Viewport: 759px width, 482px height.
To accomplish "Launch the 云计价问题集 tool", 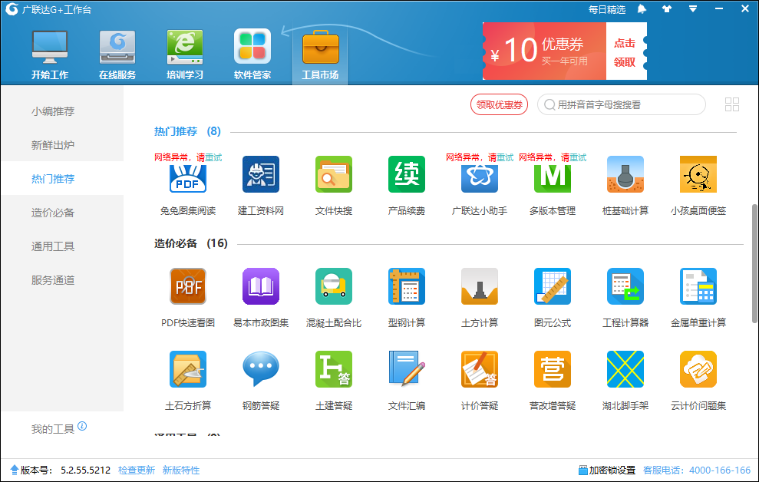I will click(x=698, y=369).
